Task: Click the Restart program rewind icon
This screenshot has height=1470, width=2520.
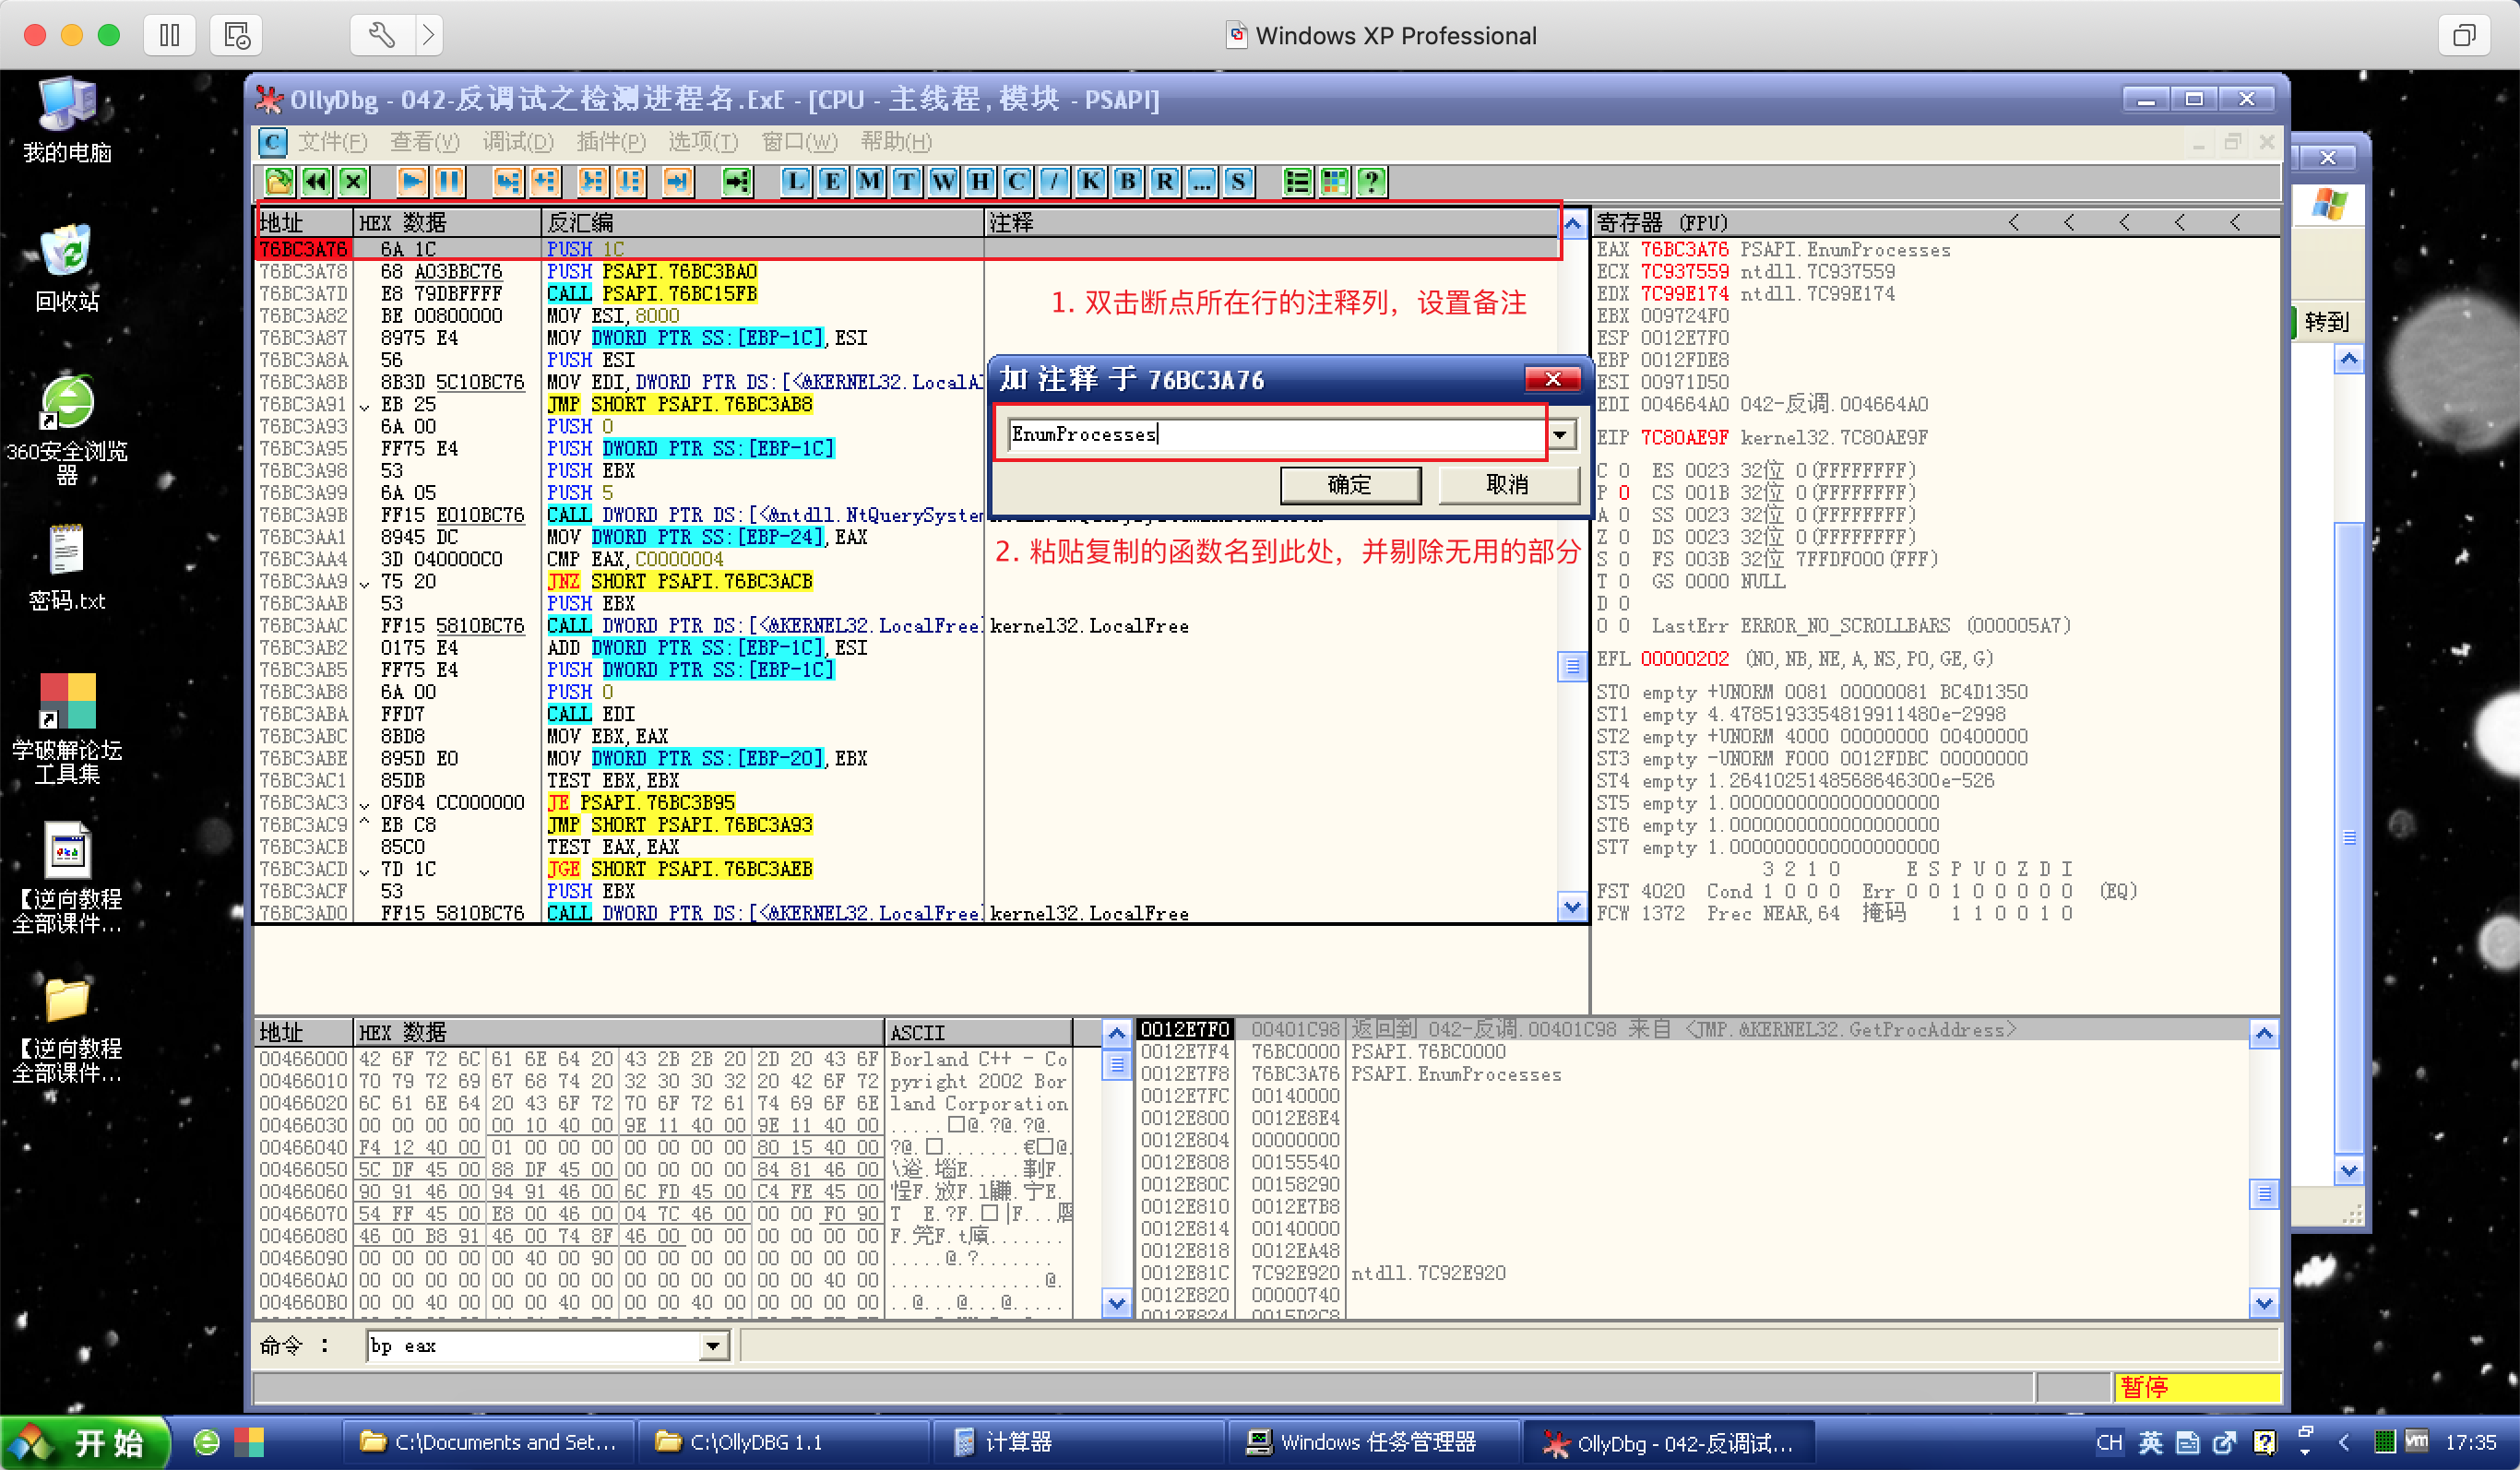Action: point(316,181)
